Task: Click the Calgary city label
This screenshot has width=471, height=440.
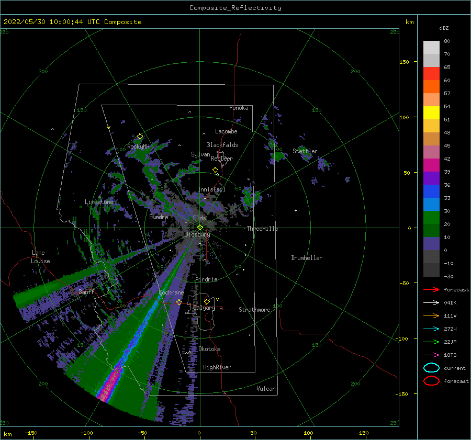Action: coord(204,308)
